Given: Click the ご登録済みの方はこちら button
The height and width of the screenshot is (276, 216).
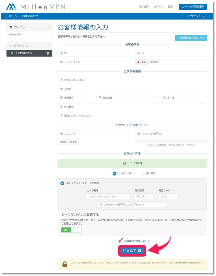Looking at the screenshot, I should [191, 38].
